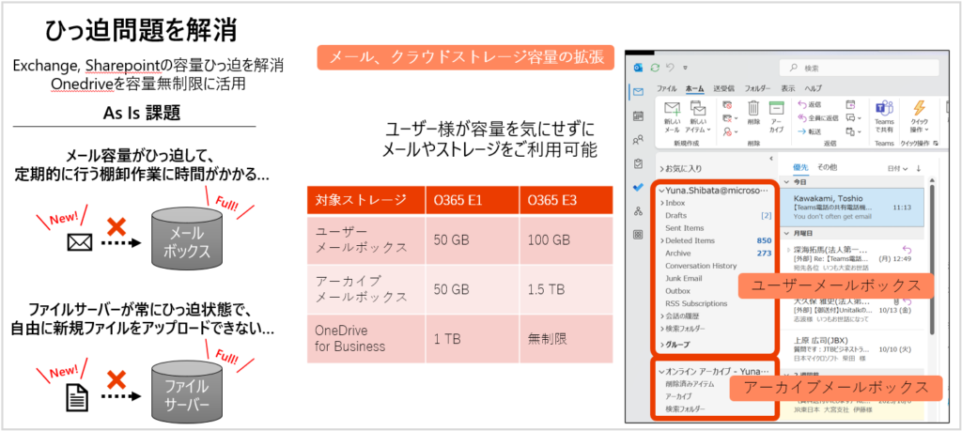Switch to the 優先 inbox tab
Image resolution: width=962 pixels, height=431 pixels.
coord(800,167)
